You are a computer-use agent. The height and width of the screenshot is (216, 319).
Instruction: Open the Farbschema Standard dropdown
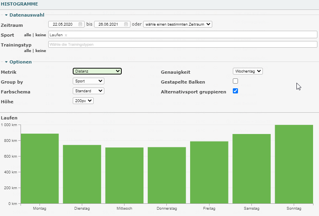coord(89,91)
